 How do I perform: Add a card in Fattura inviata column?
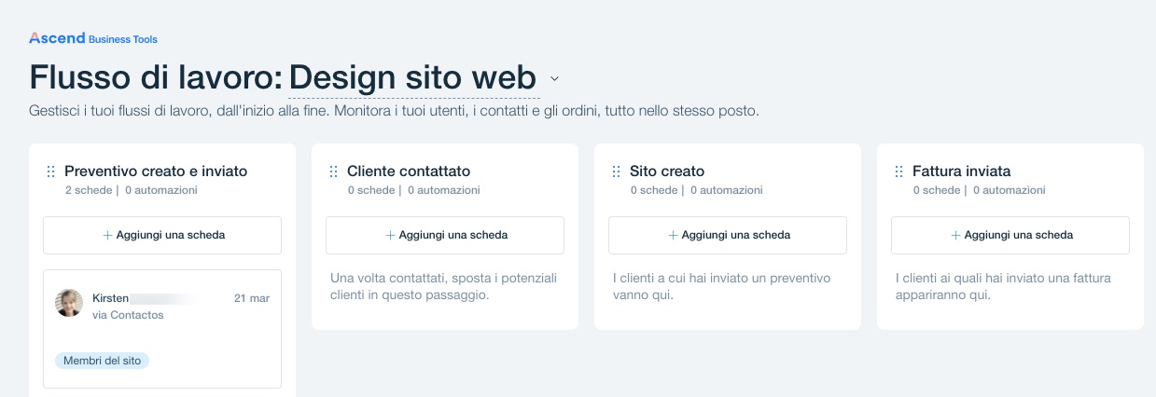[1010, 235]
